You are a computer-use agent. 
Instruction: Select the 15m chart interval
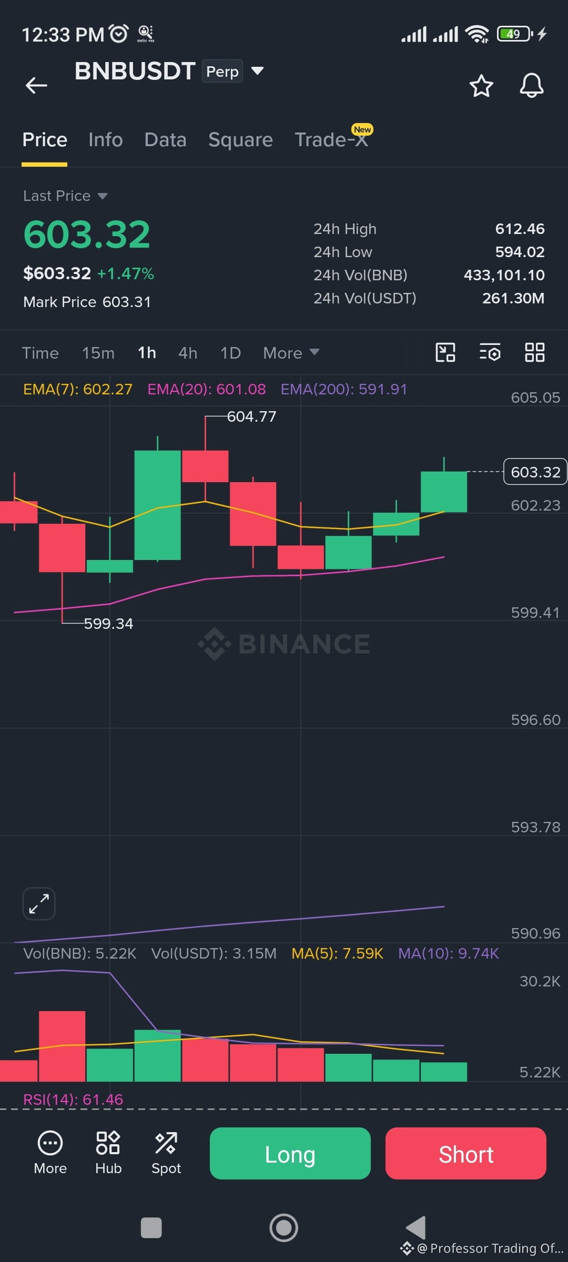[98, 353]
